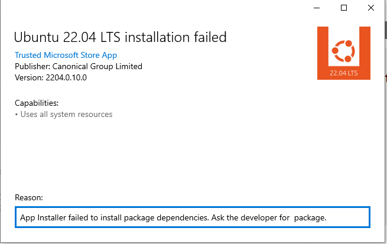Screen dimensions: 387x244
Task: Click the 'Ubuntu 22.04 LTS installation failed' heading
Action: (120, 37)
